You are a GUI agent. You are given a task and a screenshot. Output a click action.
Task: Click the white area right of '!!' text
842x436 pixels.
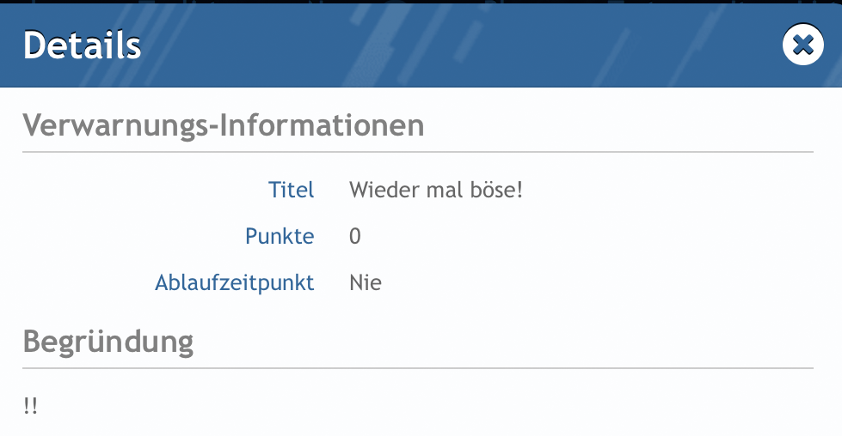pos(426,405)
